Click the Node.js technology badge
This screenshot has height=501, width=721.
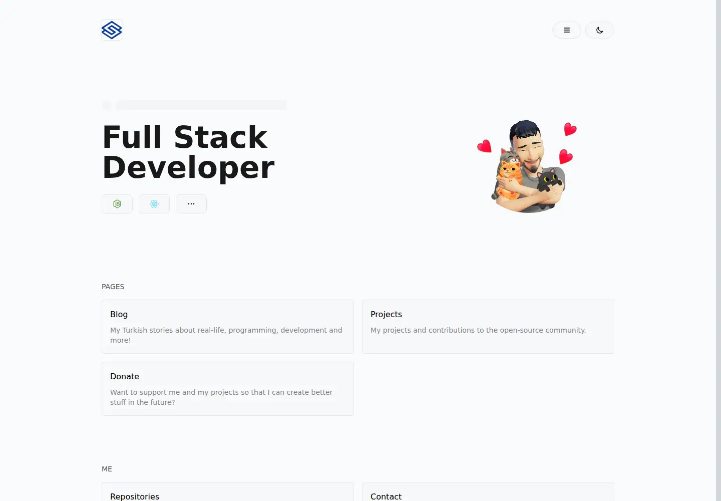pos(117,204)
